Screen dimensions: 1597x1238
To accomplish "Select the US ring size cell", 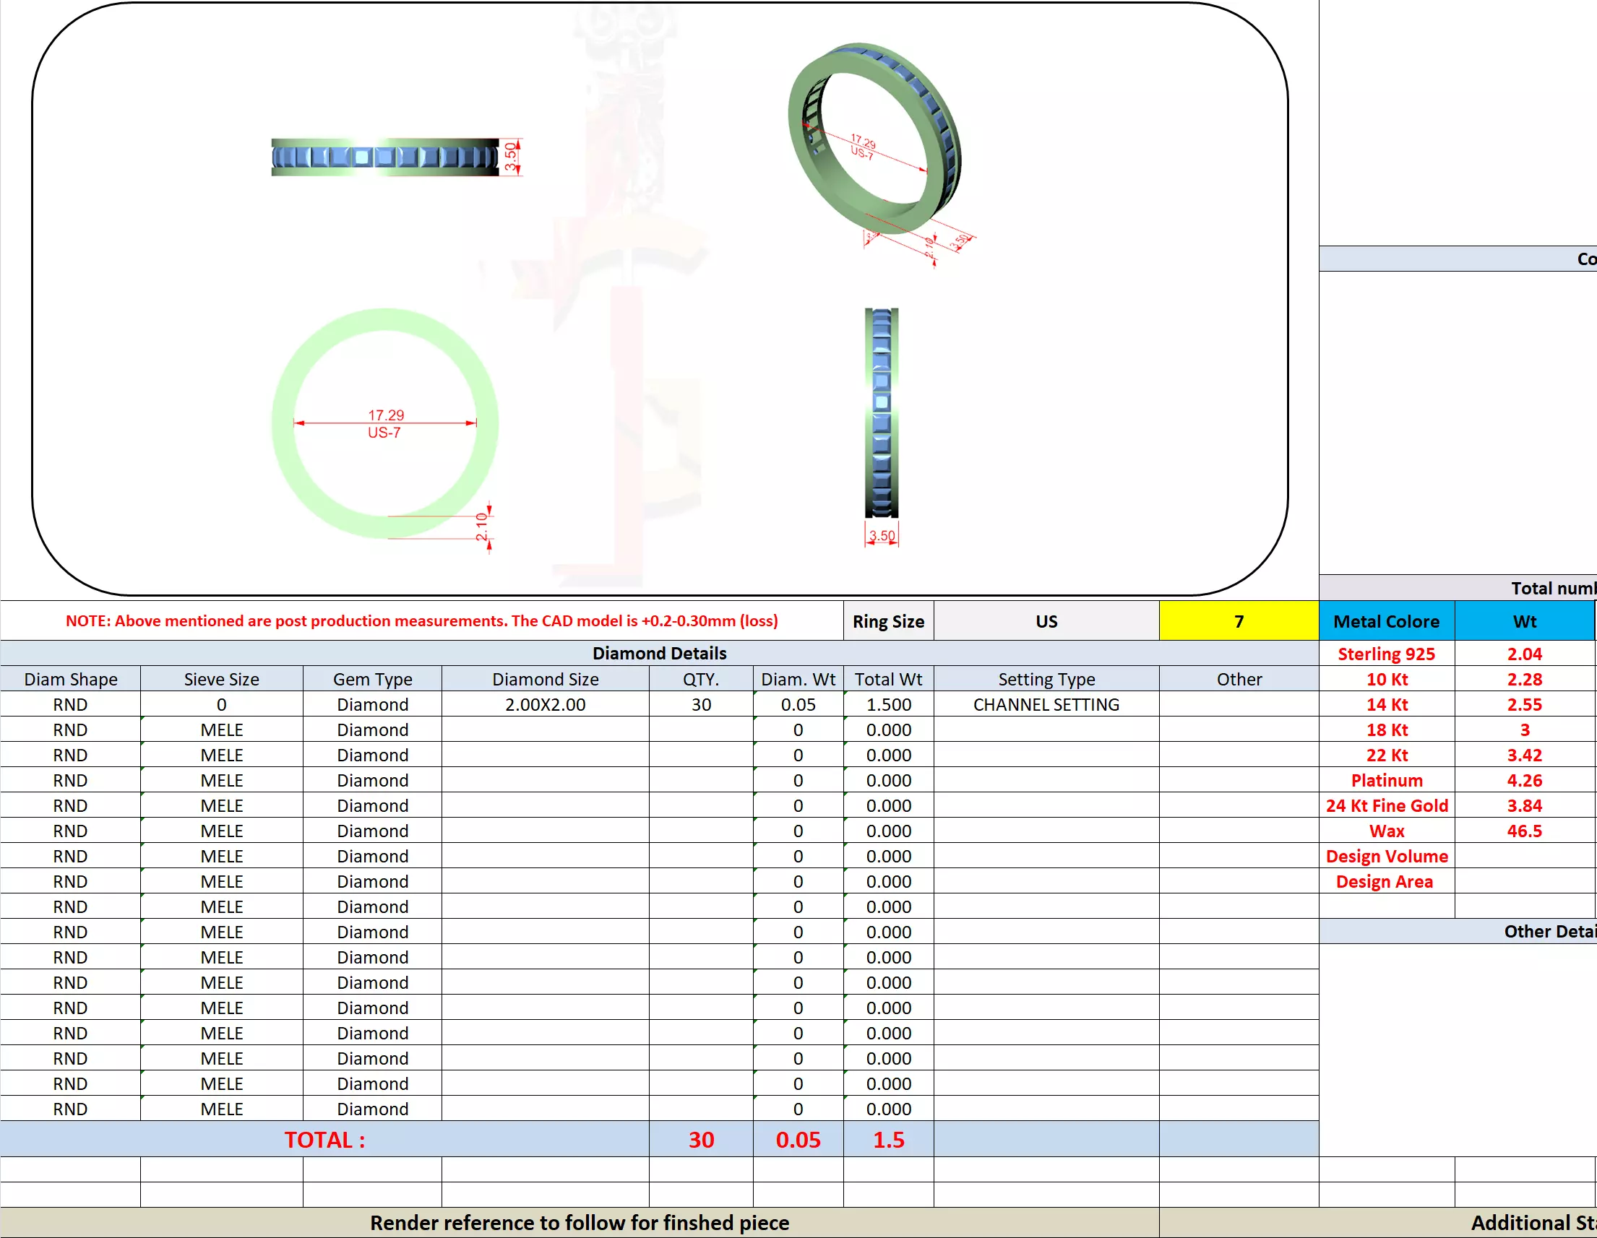I will [1046, 621].
